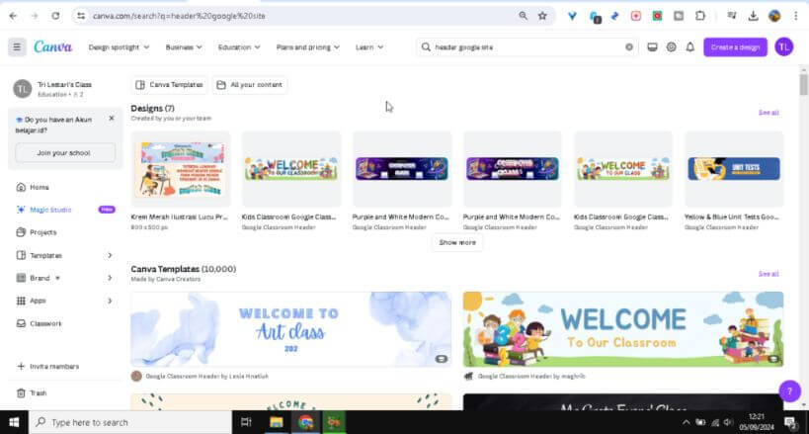Open the Chrome extensions puzzle icon
Screen dimensions: 809x434
(700, 16)
